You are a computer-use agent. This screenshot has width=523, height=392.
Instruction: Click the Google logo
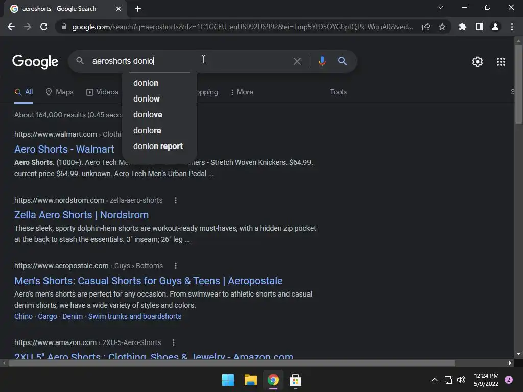click(x=35, y=62)
